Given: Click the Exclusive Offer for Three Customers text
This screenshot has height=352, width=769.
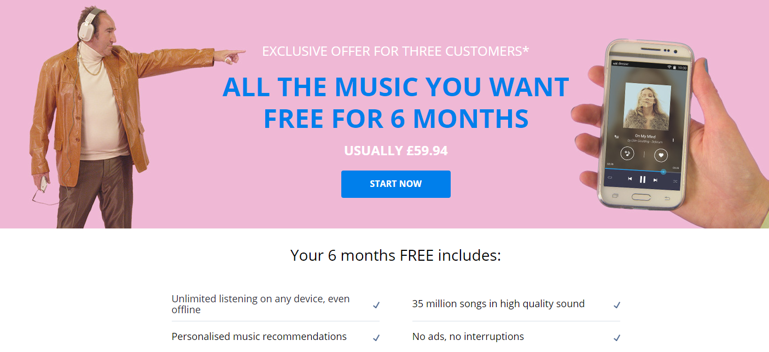Looking at the screenshot, I should [x=396, y=51].
